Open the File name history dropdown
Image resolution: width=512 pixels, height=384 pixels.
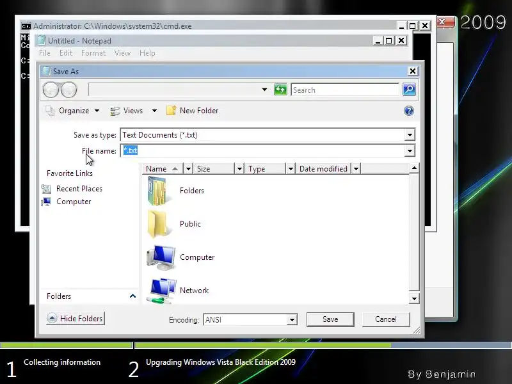410,151
